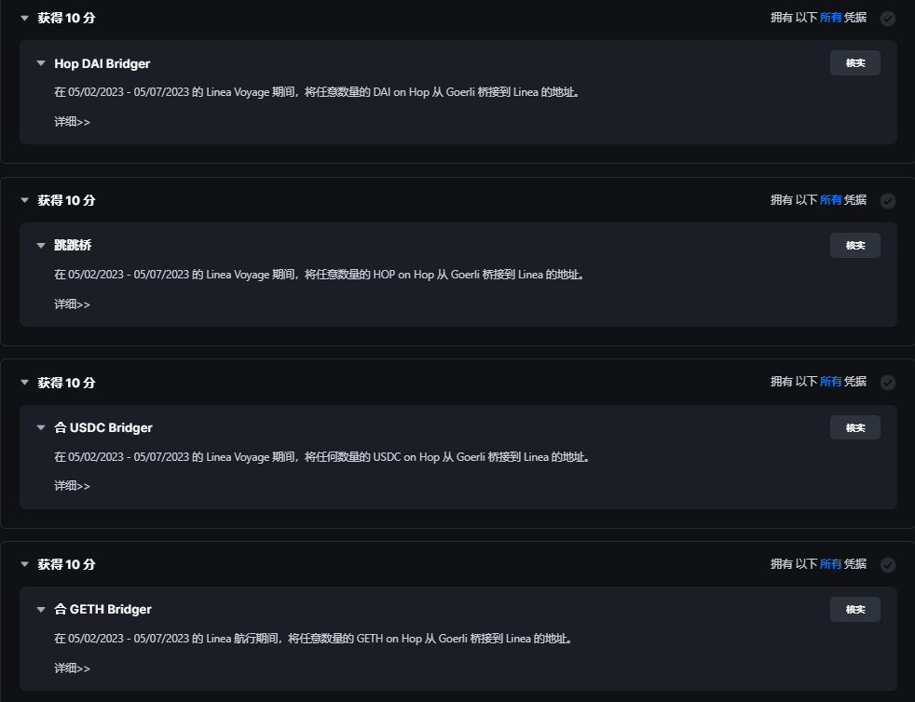
Task: Collapse the 获得 10 分 group containing Hop DAI Bridger
Action: pos(24,18)
